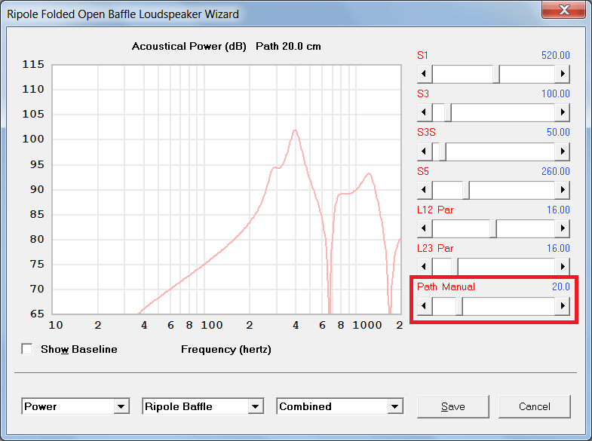The image size is (592, 441).
Task: Enable the Show Baseline checkbox
Action: pyautogui.click(x=27, y=349)
